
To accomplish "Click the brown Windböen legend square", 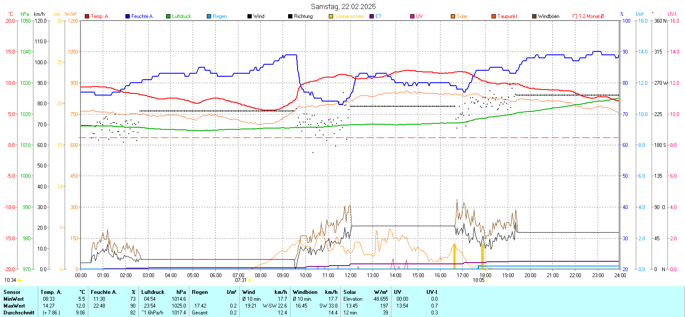I will click(534, 16).
